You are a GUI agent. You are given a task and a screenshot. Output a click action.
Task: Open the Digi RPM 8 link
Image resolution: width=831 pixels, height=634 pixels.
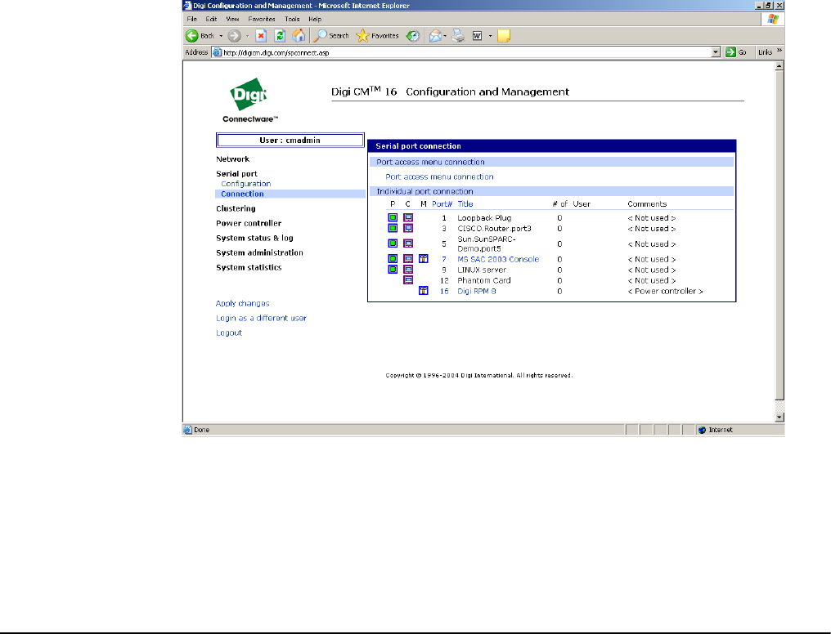(477, 291)
